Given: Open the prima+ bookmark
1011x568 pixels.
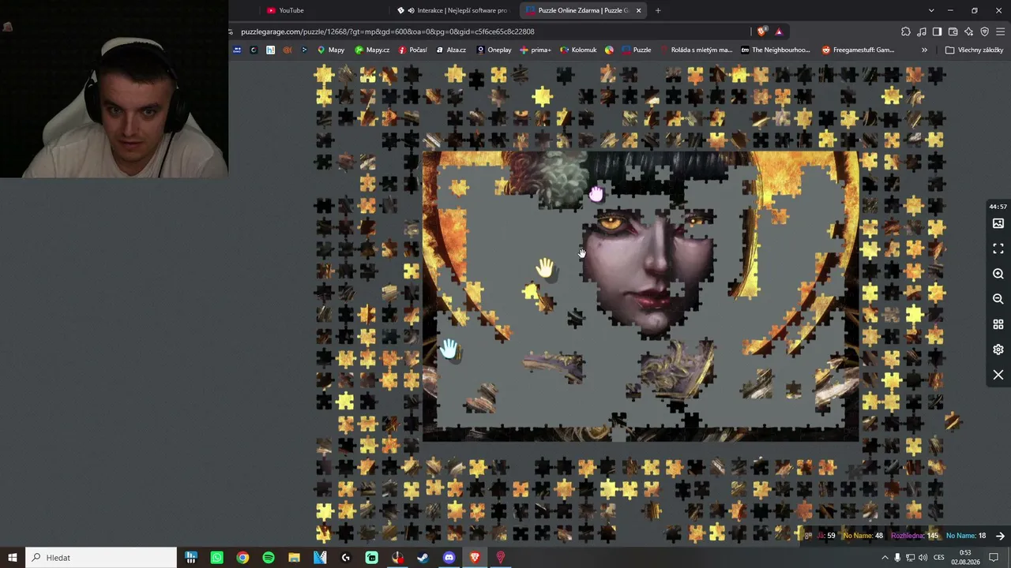Looking at the screenshot, I should coord(536,50).
